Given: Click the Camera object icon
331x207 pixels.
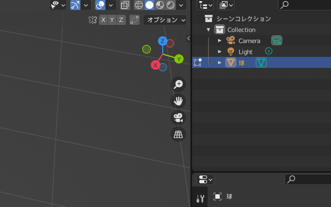Looking at the screenshot, I should tap(230, 40).
